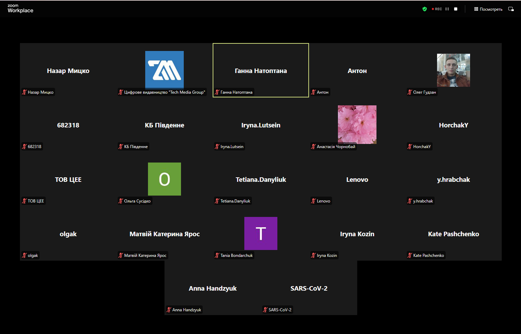Pause the meeting recording
Viewport: 521px width, 334px height.
[x=447, y=9]
